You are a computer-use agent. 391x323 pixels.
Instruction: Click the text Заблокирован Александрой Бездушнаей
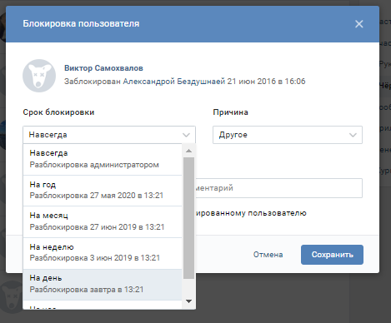pyautogui.click(x=144, y=82)
